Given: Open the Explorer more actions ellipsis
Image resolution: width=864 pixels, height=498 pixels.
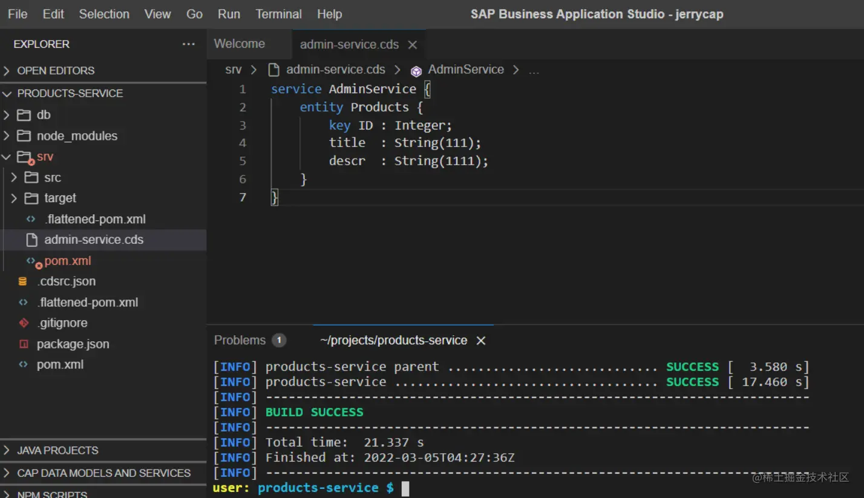Looking at the screenshot, I should 188,44.
